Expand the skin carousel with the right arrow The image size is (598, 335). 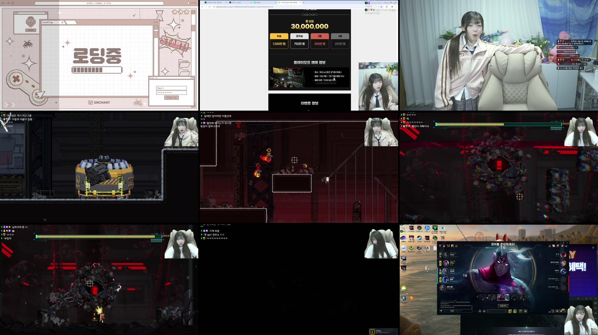click(528, 296)
